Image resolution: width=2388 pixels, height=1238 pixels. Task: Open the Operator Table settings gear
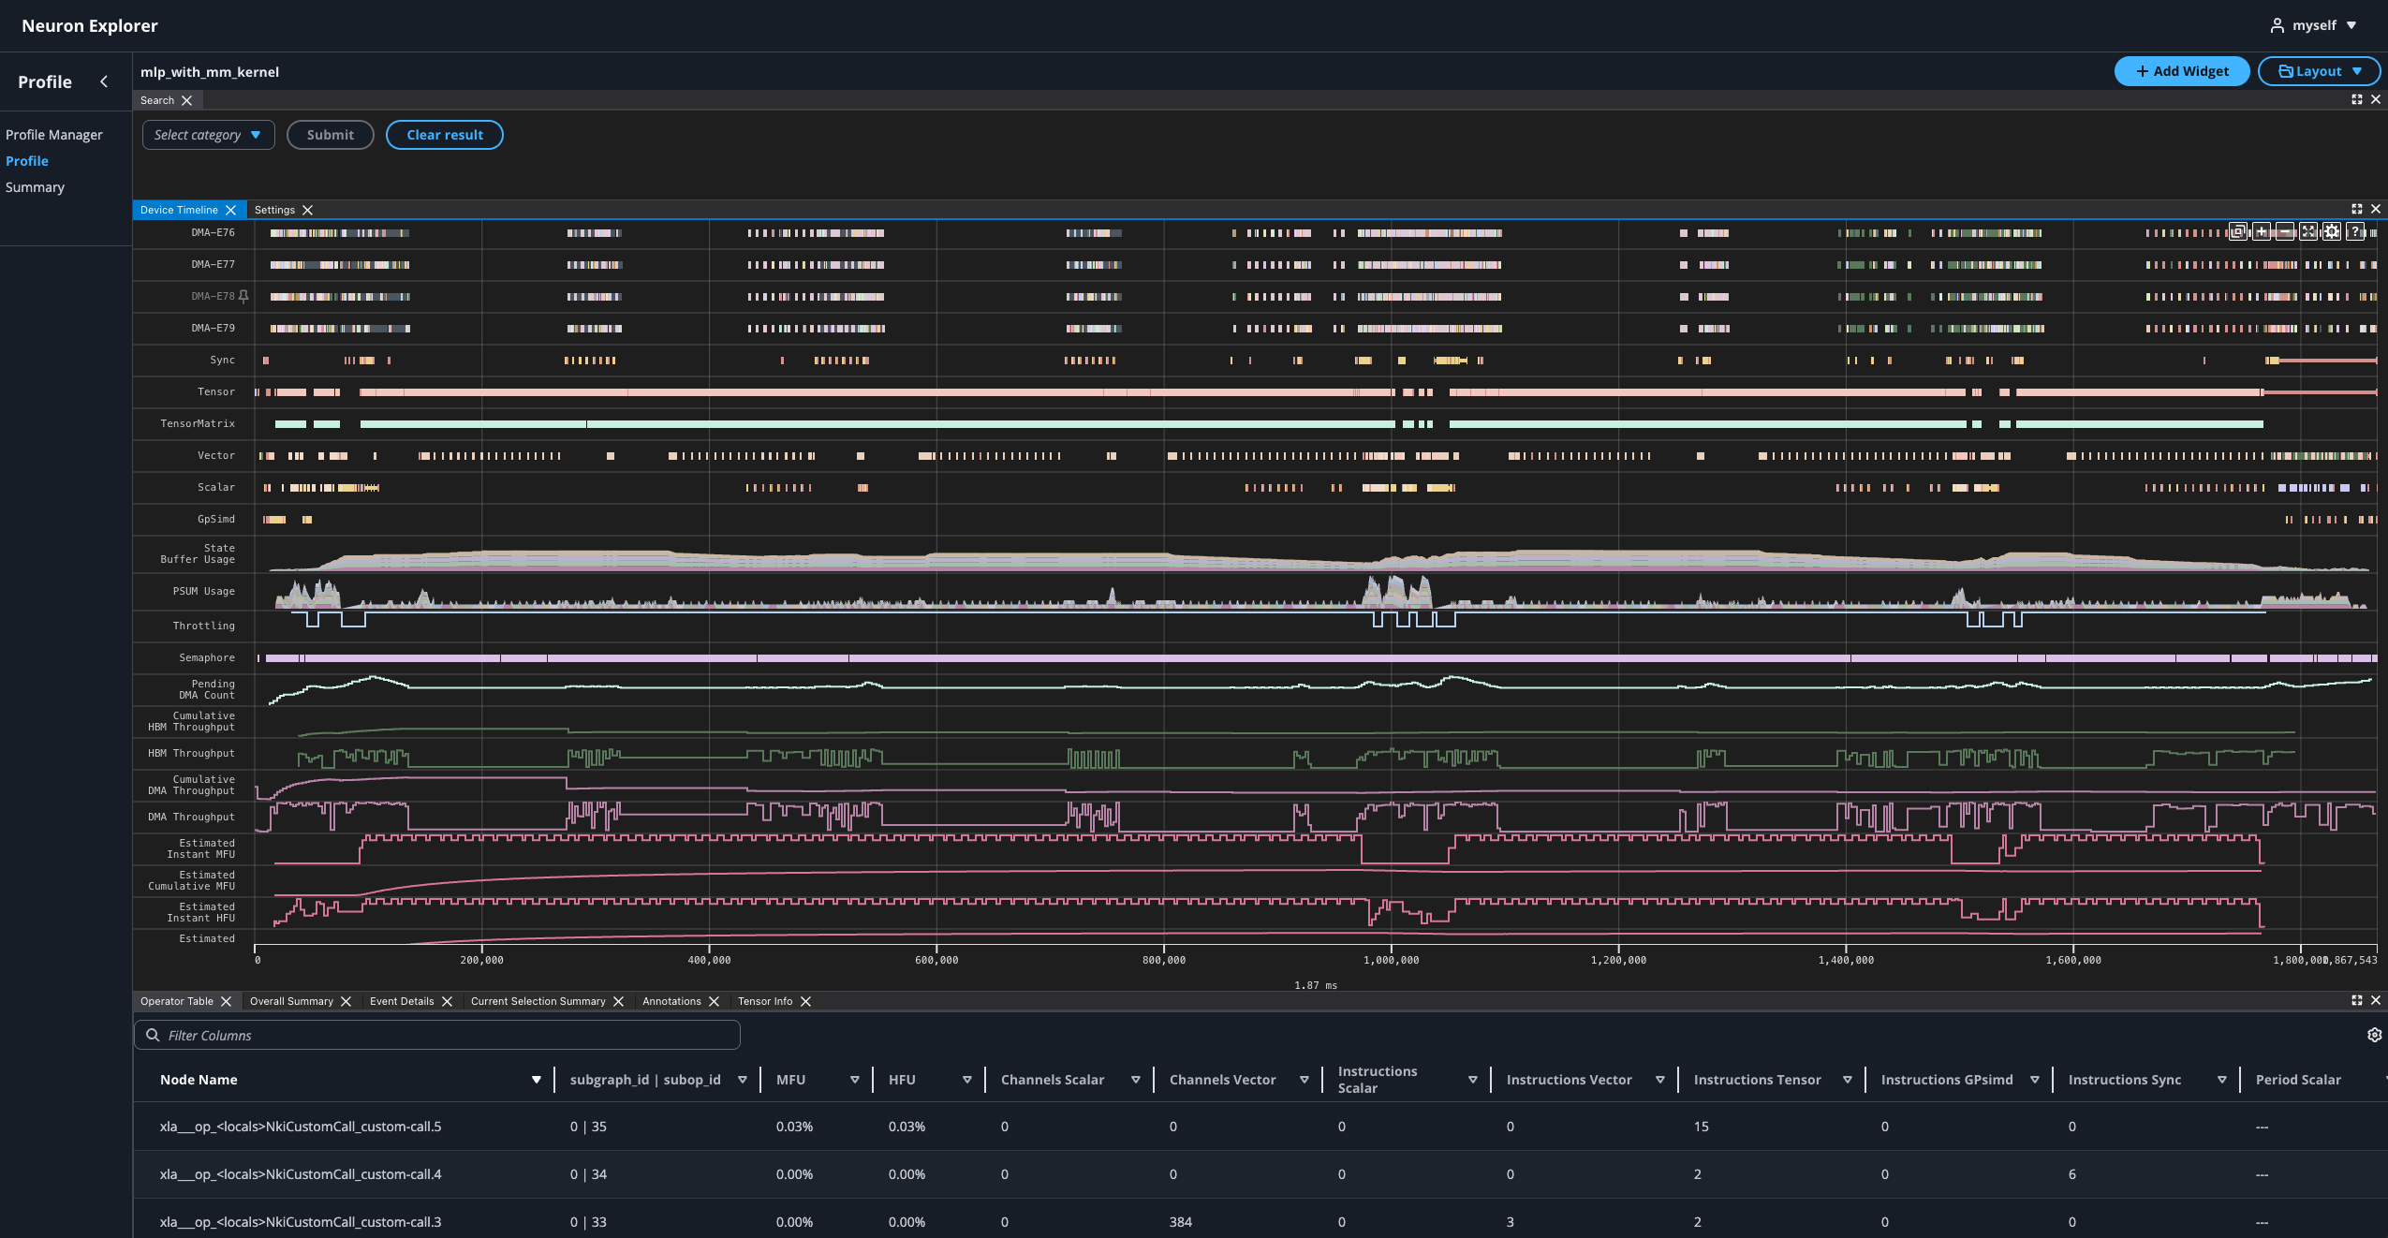pyautogui.click(x=2374, y=1035)
